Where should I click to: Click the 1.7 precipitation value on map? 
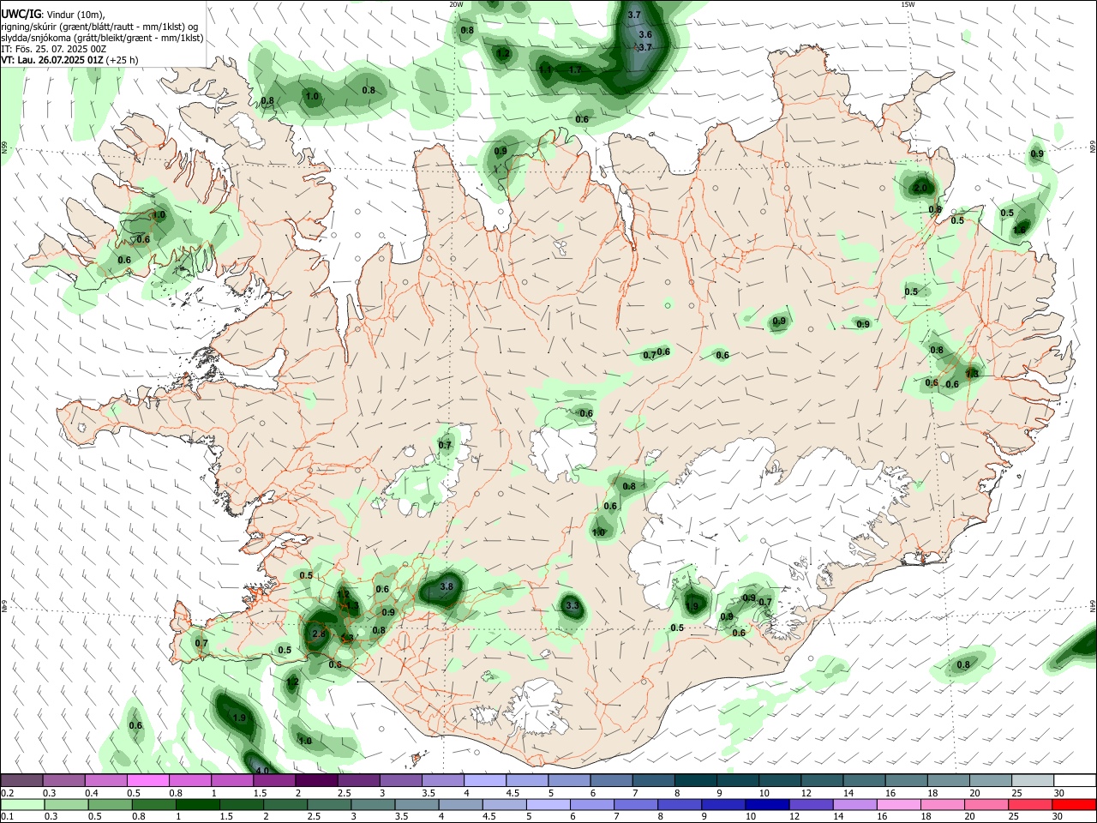click(x=575, y=69)
